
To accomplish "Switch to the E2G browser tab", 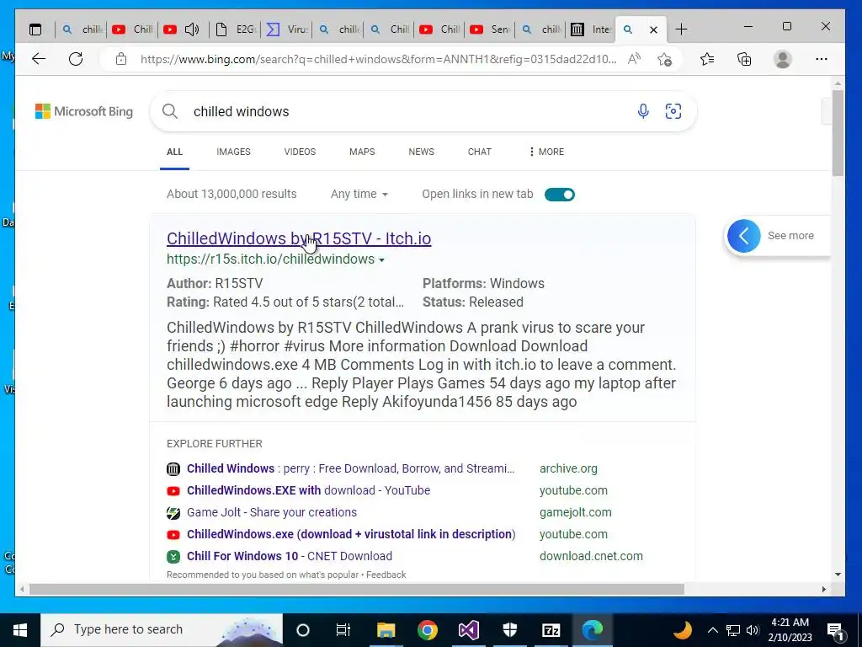I will (x=236, y=29).
